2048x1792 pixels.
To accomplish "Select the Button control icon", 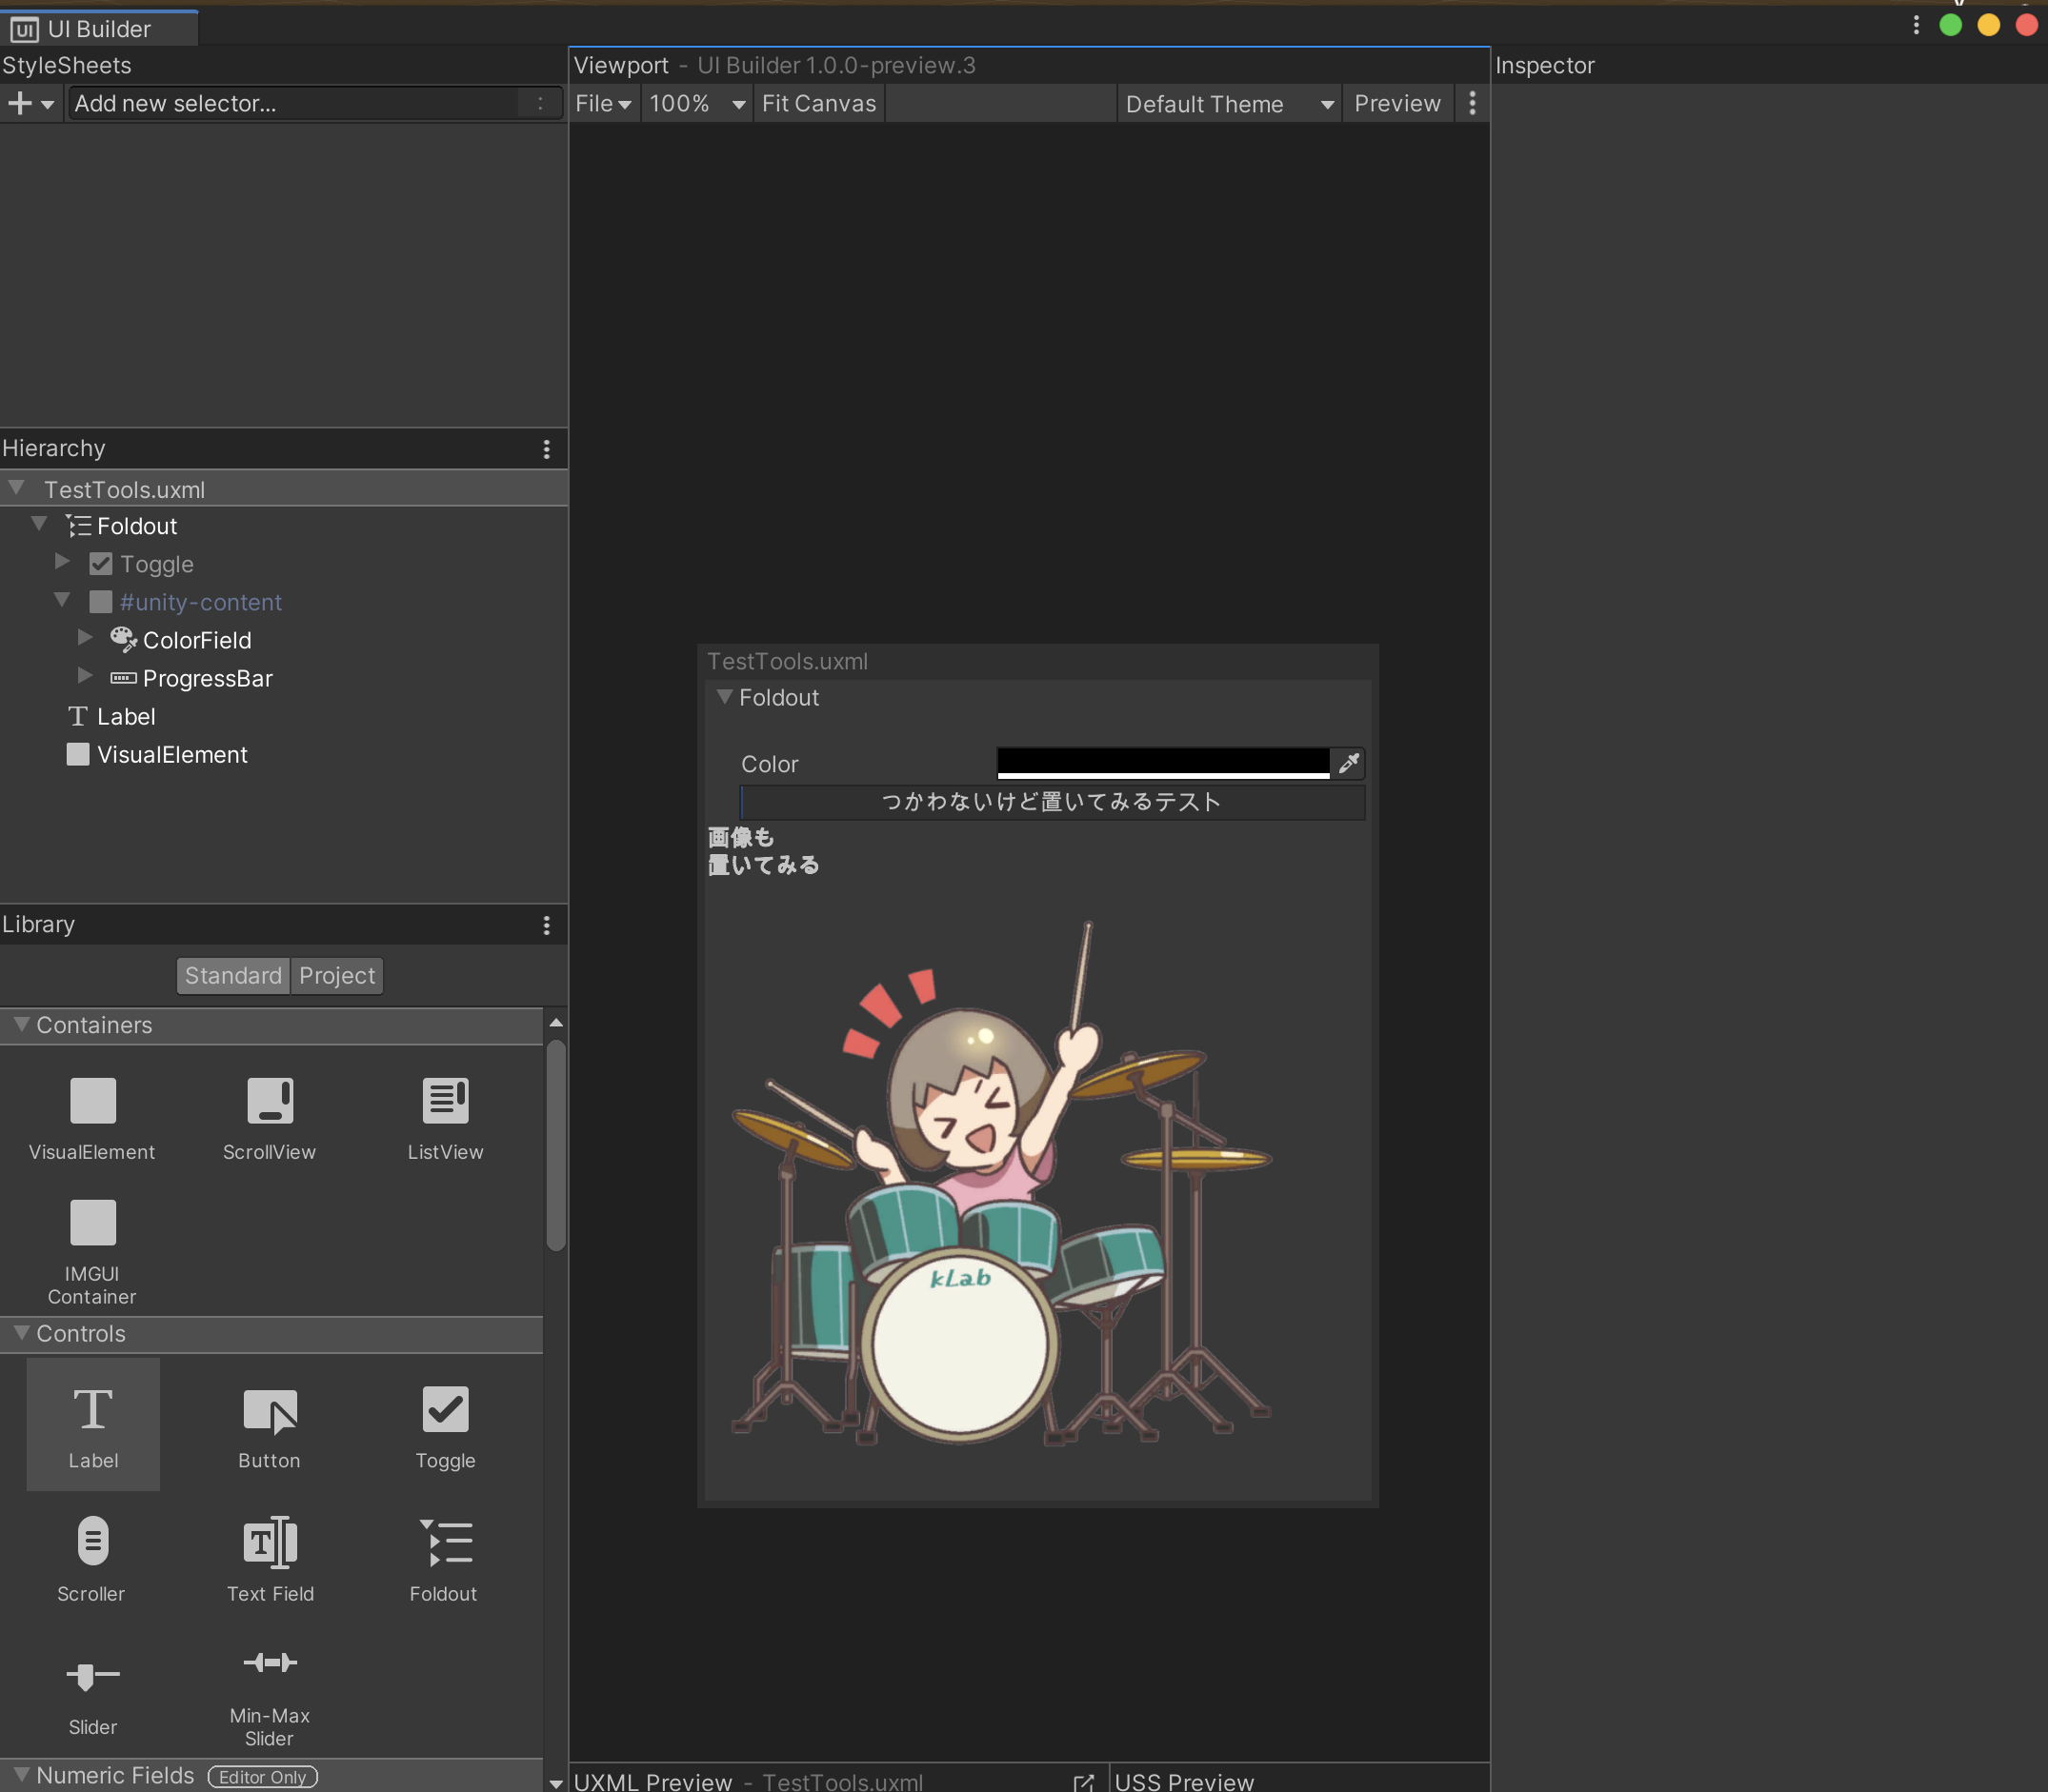I will coord(270,1411).
